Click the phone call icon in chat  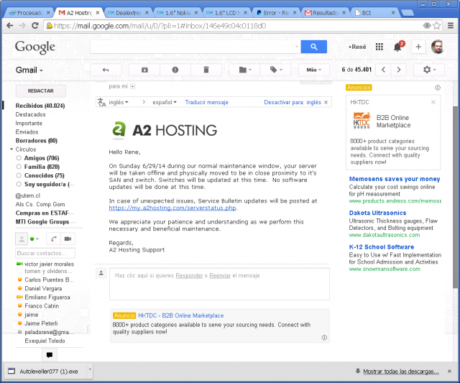(x=54, y=239)
